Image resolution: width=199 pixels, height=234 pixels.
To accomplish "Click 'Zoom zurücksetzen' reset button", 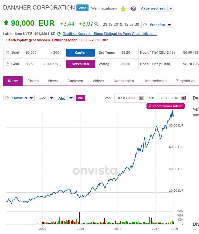I will [166, 106].
